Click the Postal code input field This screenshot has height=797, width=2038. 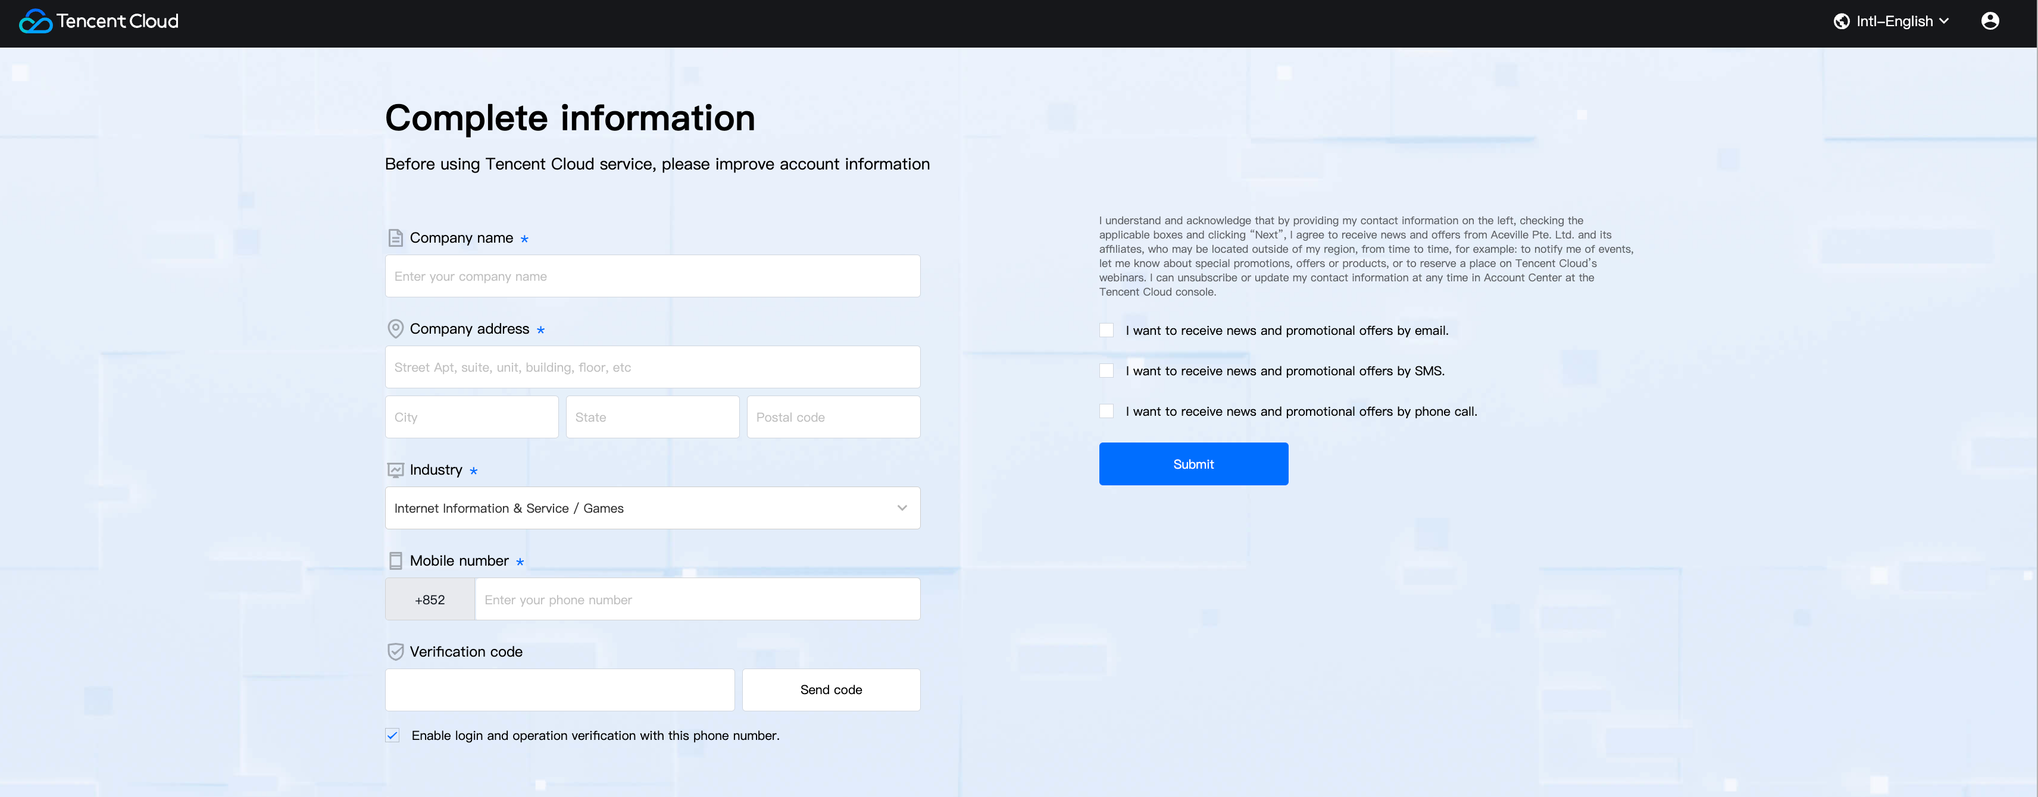pos(832,418)
